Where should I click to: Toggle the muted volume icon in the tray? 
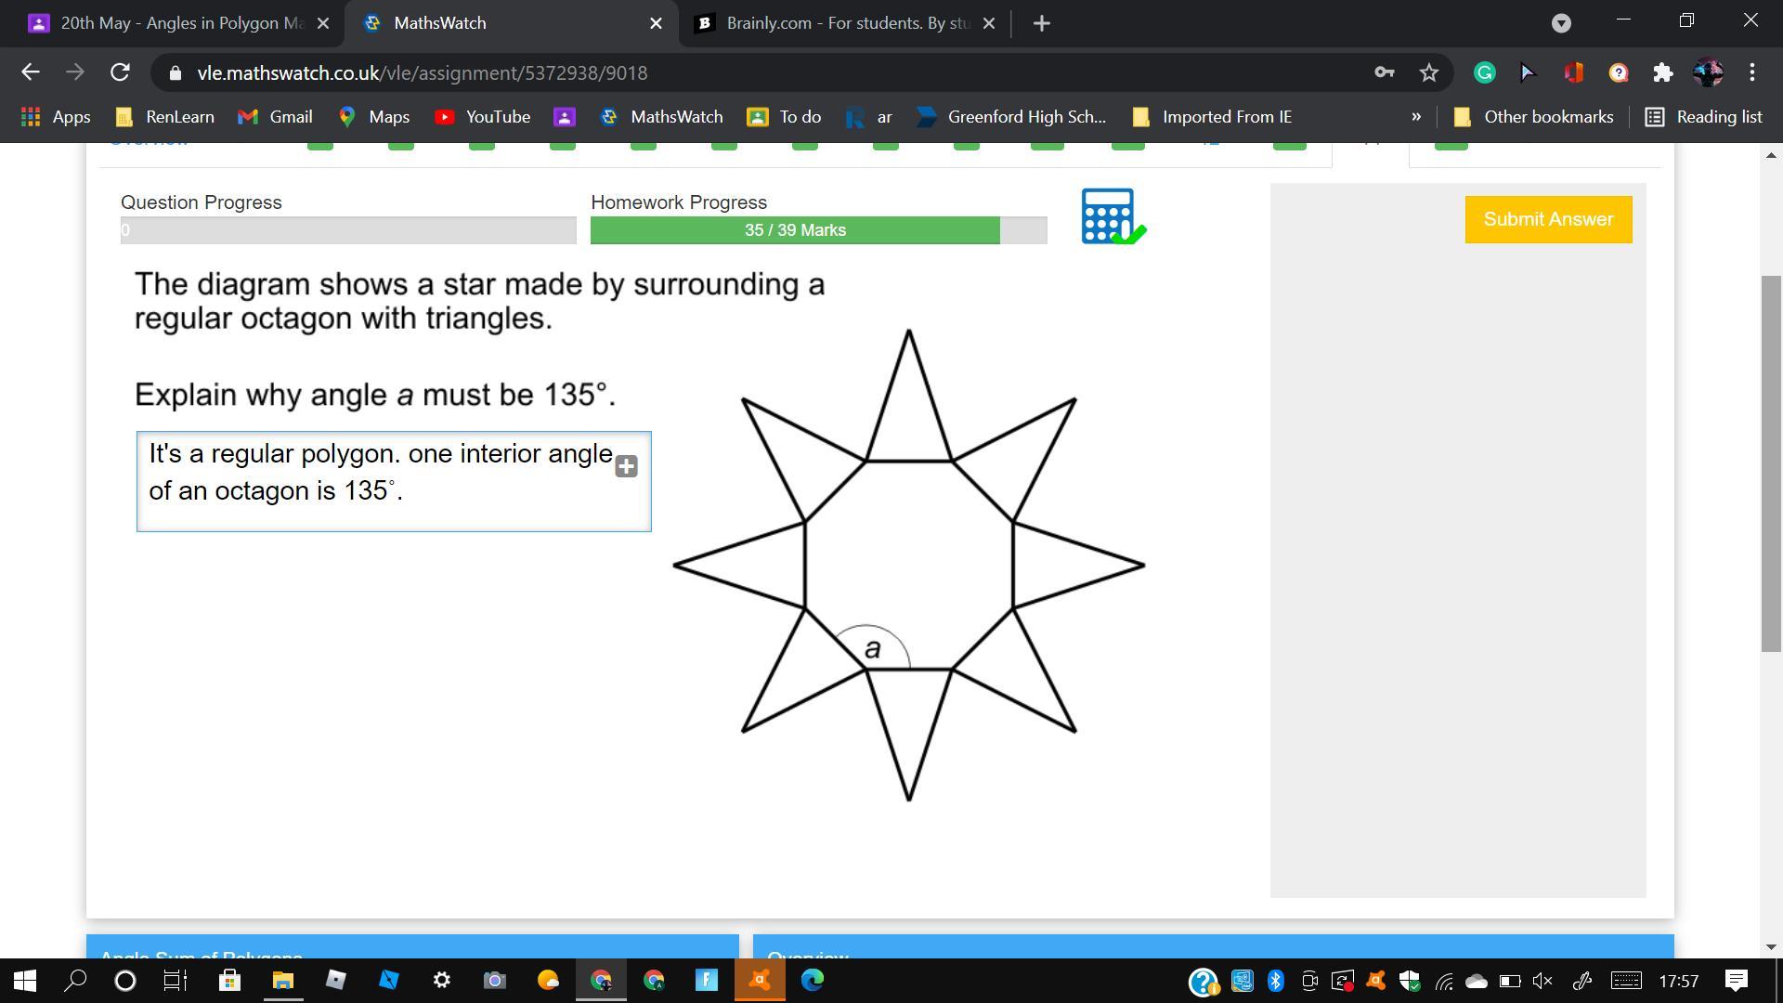(1542, 981)
